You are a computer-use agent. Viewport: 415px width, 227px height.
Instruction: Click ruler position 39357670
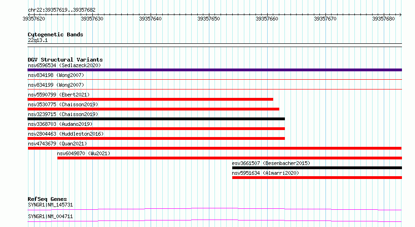coord(325,19)
